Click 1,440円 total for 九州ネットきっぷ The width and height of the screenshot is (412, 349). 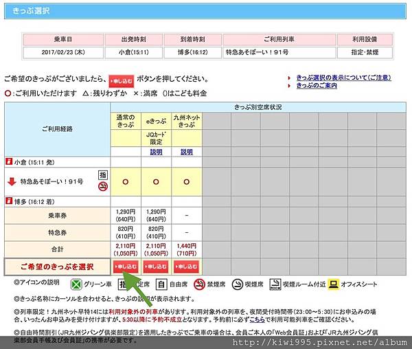pyautogui.click(x=187, y=246)
